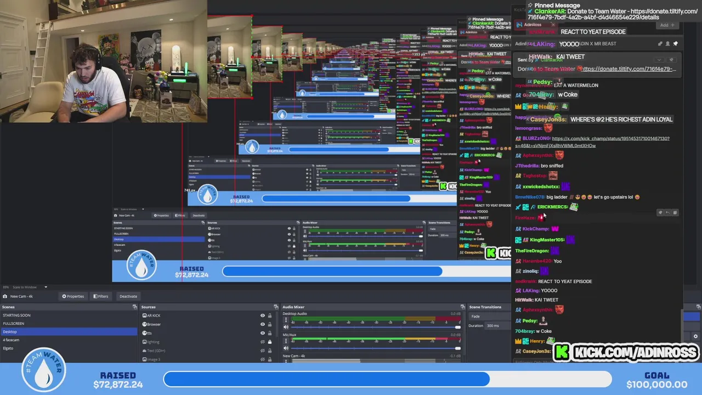The height and width of the screenshot is (395, 702).
Task: Click the pencil icon in chat header
Action: [660, 43]
